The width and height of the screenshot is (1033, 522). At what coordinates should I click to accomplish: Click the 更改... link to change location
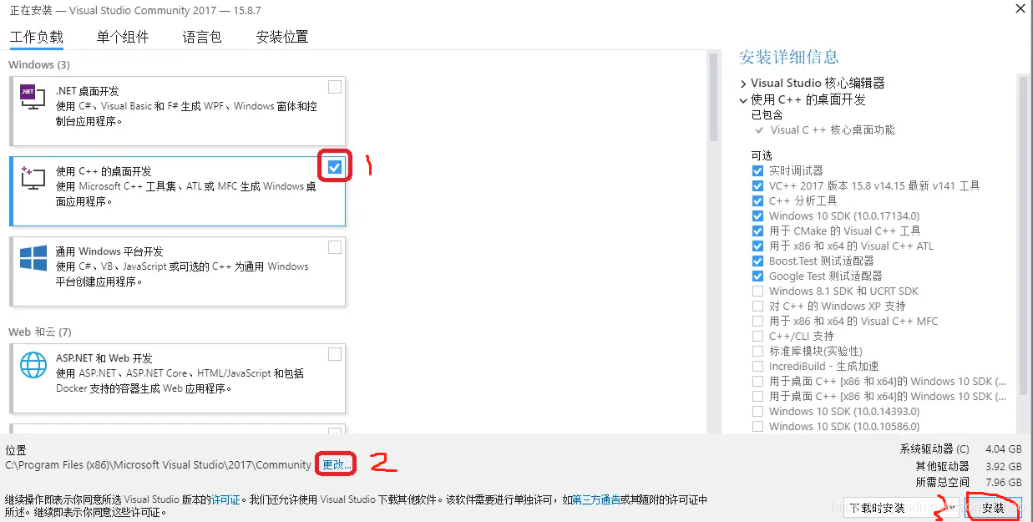tap(337, 464)
